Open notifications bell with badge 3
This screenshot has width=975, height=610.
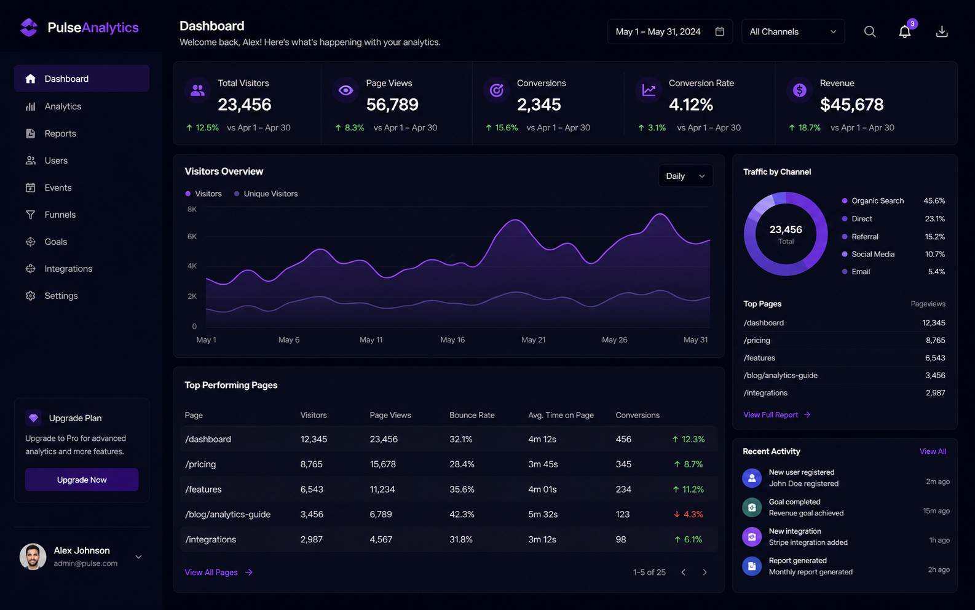click(905, 31)
